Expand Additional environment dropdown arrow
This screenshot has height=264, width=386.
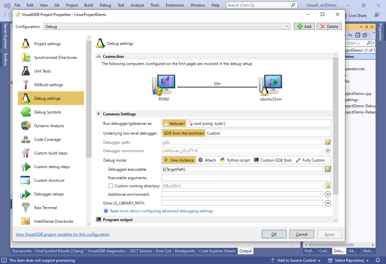[x=328, y=194]
